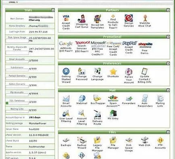
Task: Open Mailing Lists icon in Mail section
Action: (160, 98)
